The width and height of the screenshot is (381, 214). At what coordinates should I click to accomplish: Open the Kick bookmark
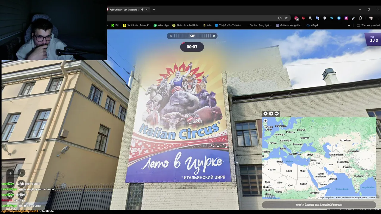click(115, 25)
